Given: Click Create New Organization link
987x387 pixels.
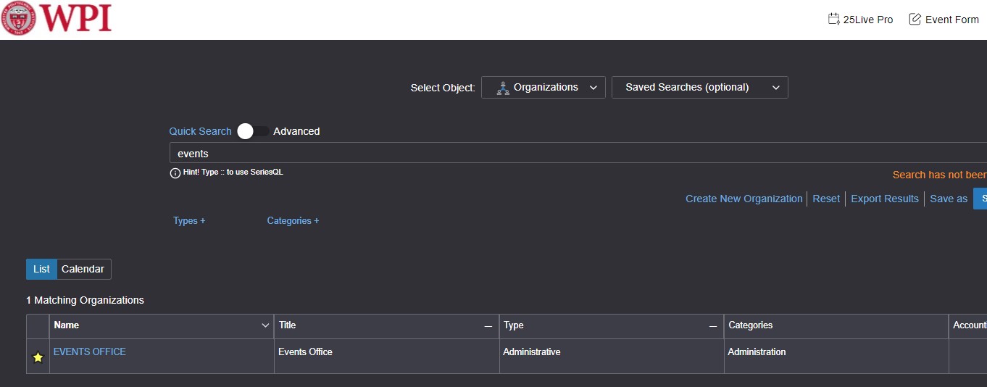Looking at the screenshot, I should click(x=744, y=199).
